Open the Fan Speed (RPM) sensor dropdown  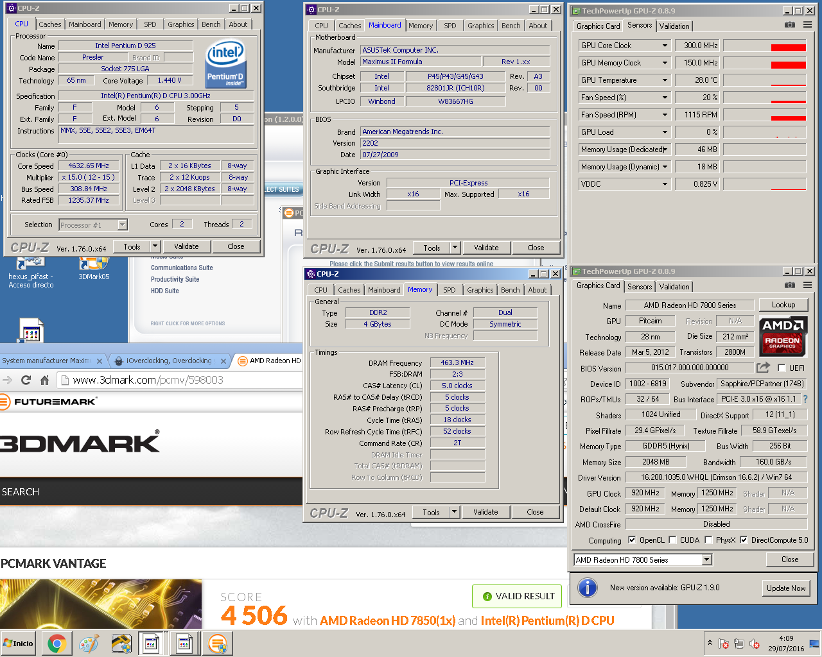click(x=665, y=115)
